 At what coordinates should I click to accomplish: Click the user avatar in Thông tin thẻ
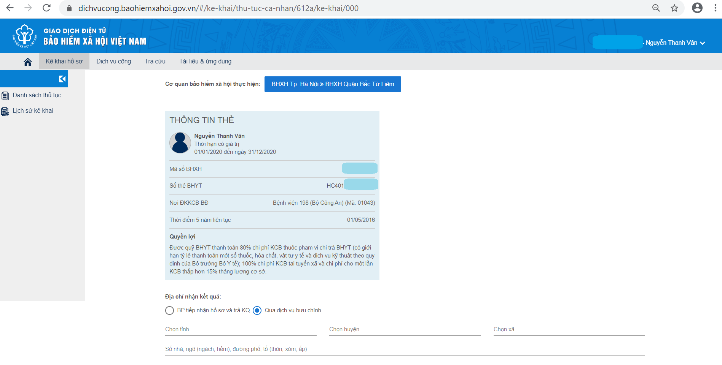point(180,143)
